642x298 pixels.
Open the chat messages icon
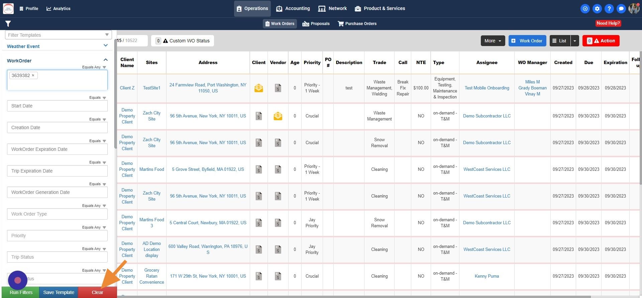(621, 9)
